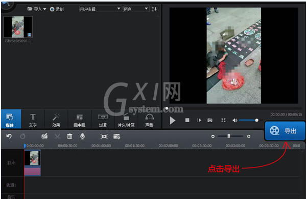
Task: Toggle fullscreen preview
Action: [x=223, y=120]
